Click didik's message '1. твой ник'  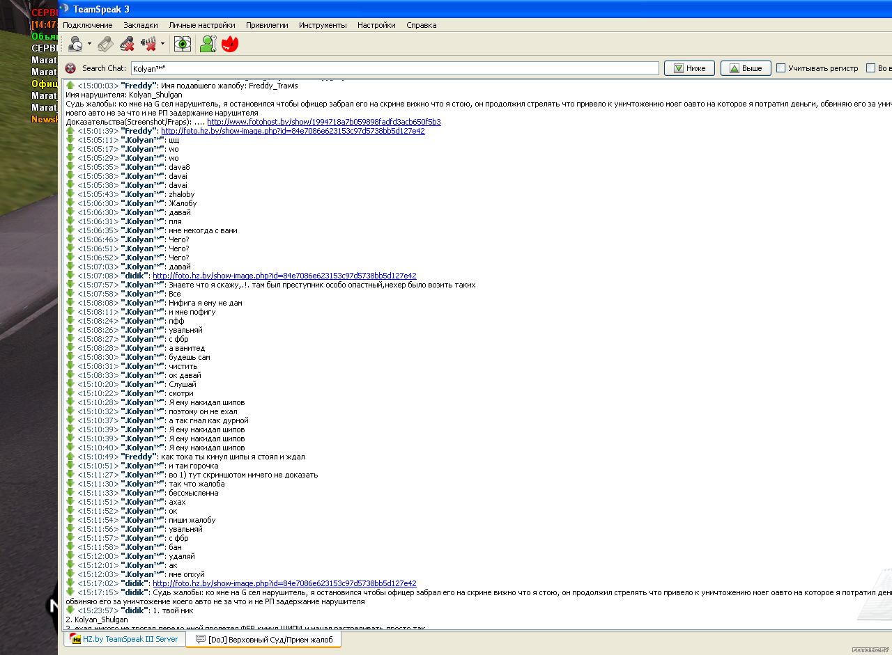174,610
